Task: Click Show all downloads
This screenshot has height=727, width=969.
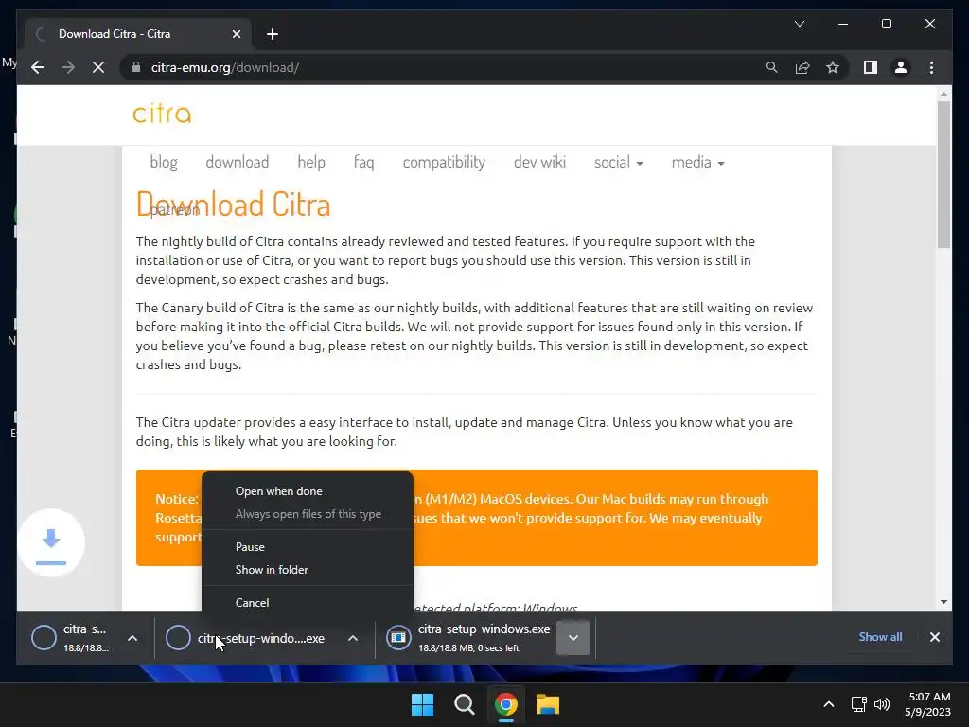Action: (880, 637)
